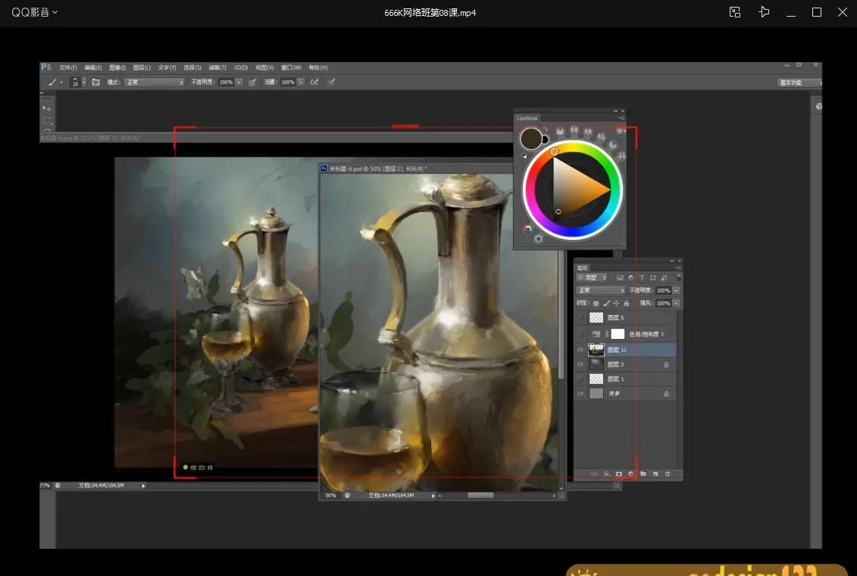
Task: Open QQ影音 main menu button
Action: [34, 12]
